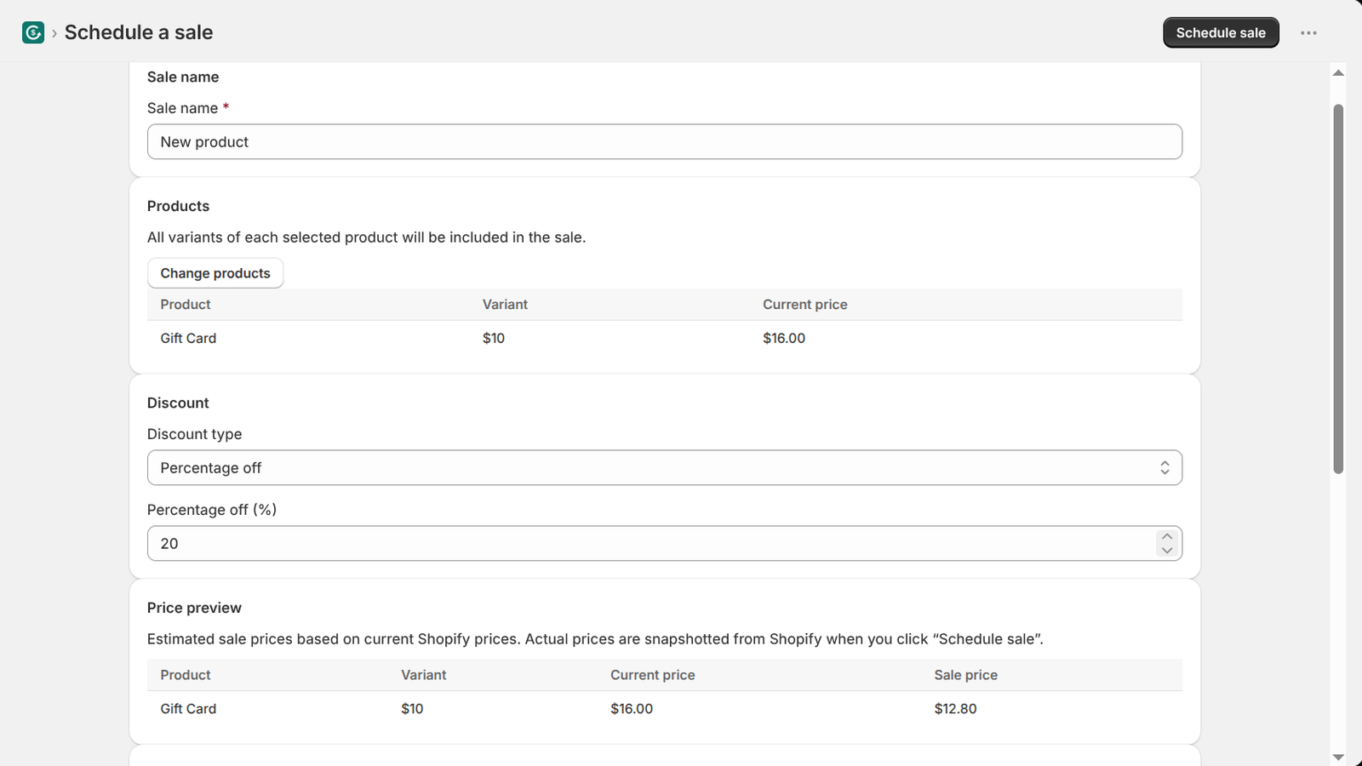
Task: Click the Sale price column header
Action: [965, 675]
